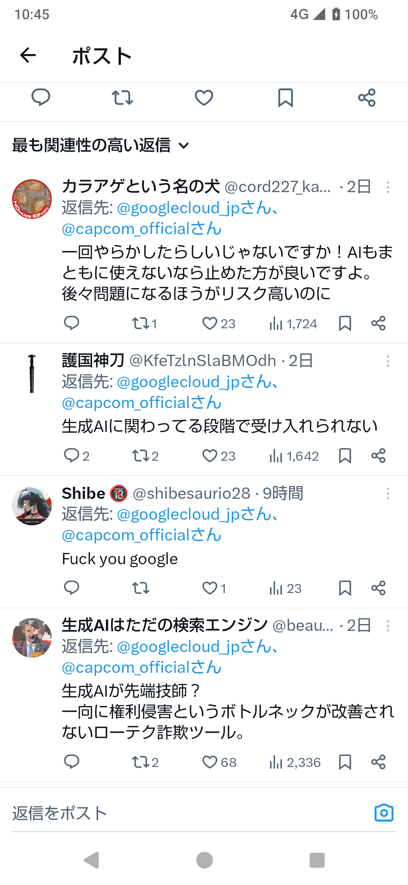Open more options for カラアゲという名の犬 reply

(388, 187)
